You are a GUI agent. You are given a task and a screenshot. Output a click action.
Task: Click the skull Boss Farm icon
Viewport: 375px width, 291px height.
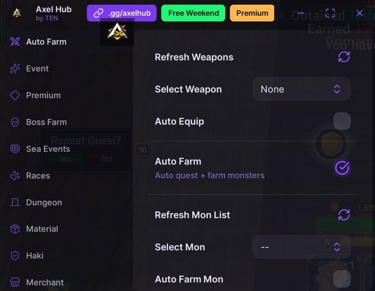click(15, 122)
